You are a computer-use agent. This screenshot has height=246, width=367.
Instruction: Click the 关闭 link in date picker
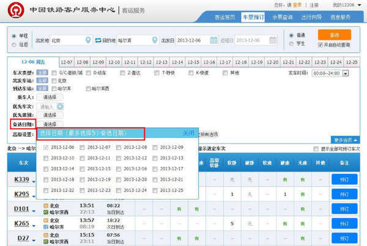tap(188, 132)
